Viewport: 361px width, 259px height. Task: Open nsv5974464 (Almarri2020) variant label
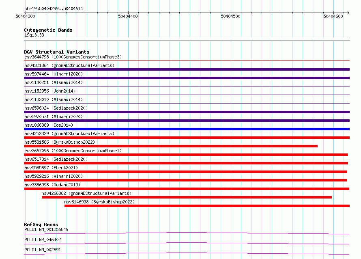pyautogui.click(x=54, y=74)
